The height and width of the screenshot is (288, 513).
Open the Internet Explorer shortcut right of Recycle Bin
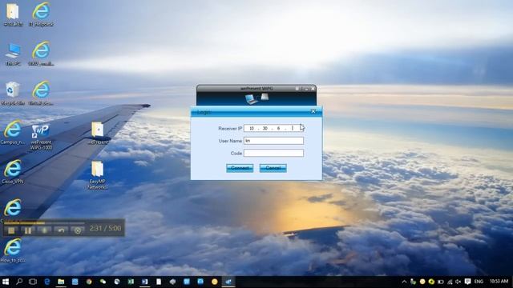(41, 94)
